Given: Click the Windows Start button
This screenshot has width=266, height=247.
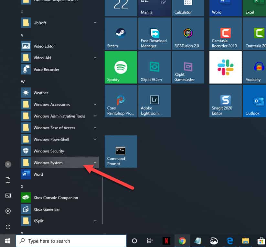Looking at the screenshot, I should coord(8,241).
